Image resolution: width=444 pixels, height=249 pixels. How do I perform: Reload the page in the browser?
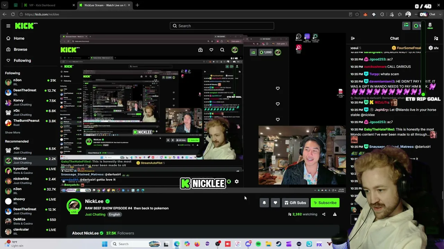(x=13, y=15)
